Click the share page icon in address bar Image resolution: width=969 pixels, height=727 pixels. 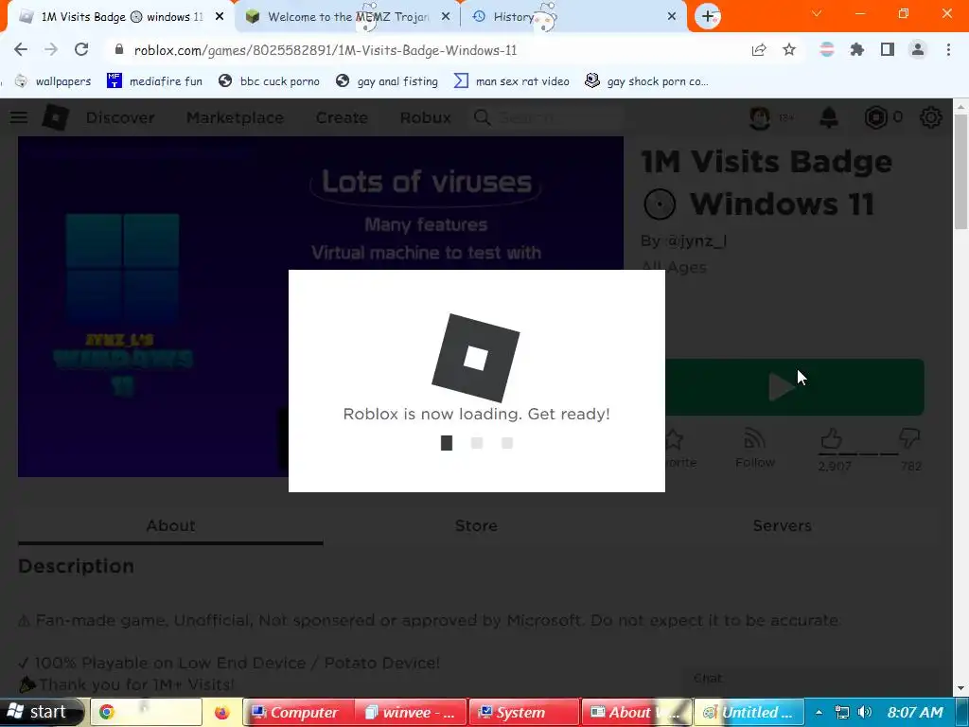pos(759,49)
